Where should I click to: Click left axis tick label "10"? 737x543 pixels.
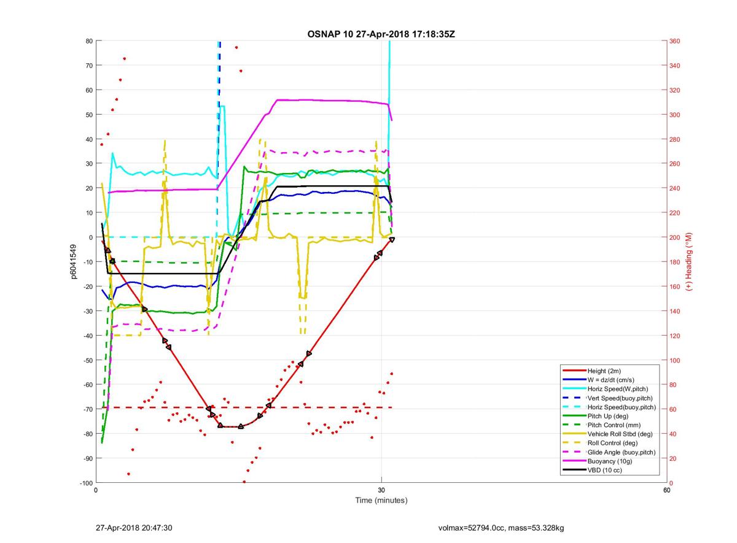click(x=88, y=213)
